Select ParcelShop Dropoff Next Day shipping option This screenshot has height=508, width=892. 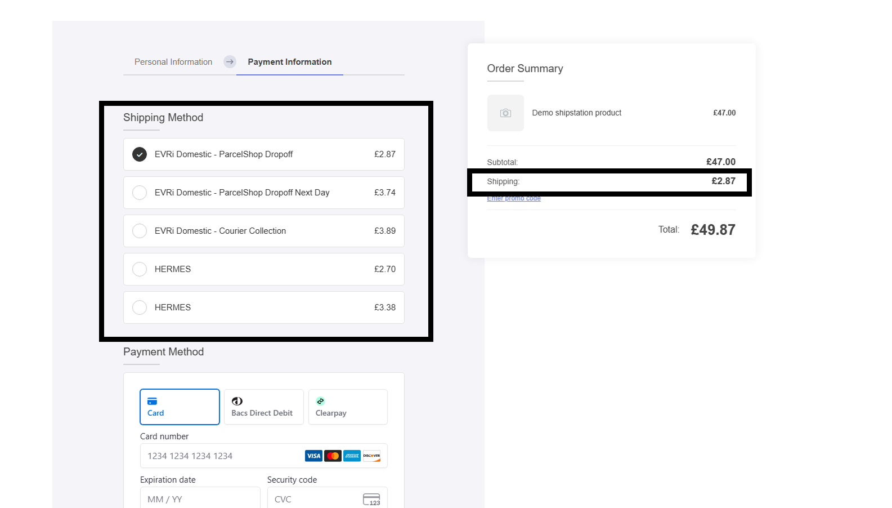click(x=264, y=193)
